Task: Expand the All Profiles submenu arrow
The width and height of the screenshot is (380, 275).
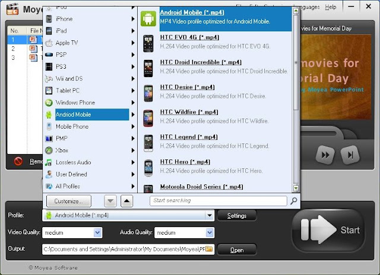Action: [133, 186]
